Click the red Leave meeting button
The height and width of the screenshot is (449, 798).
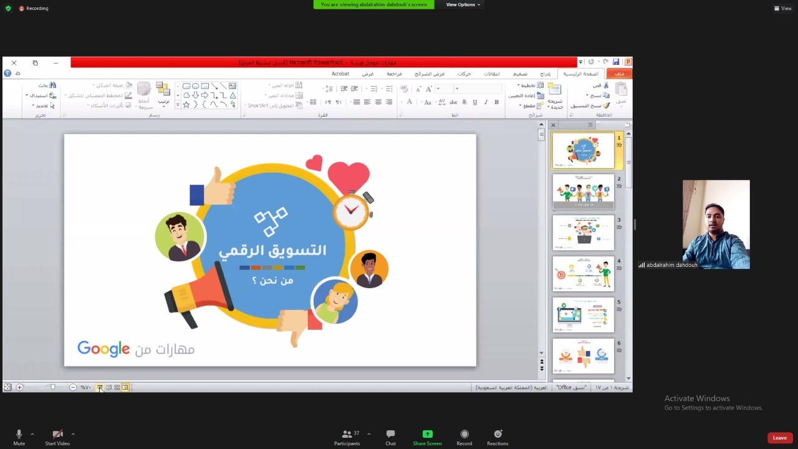(779, 438)
